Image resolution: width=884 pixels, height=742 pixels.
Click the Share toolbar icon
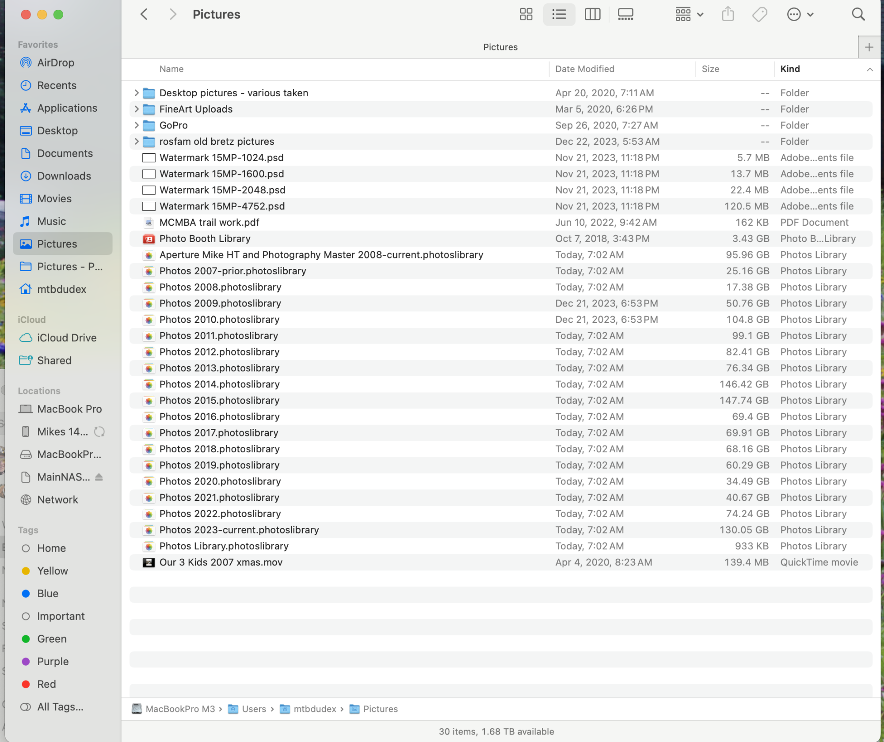728,15
